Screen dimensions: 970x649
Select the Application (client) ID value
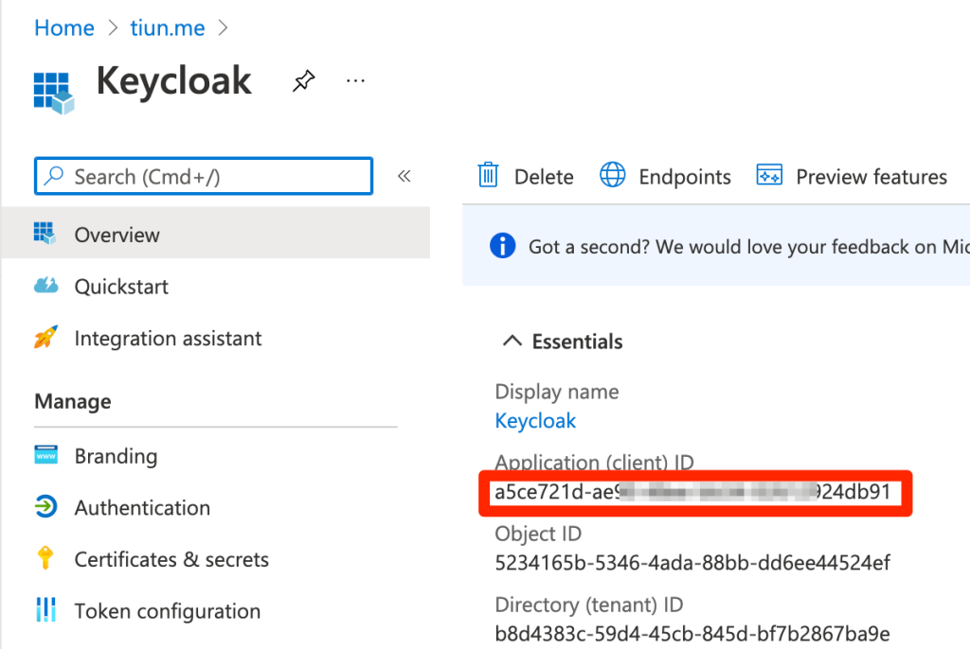(x=692, y=492)
